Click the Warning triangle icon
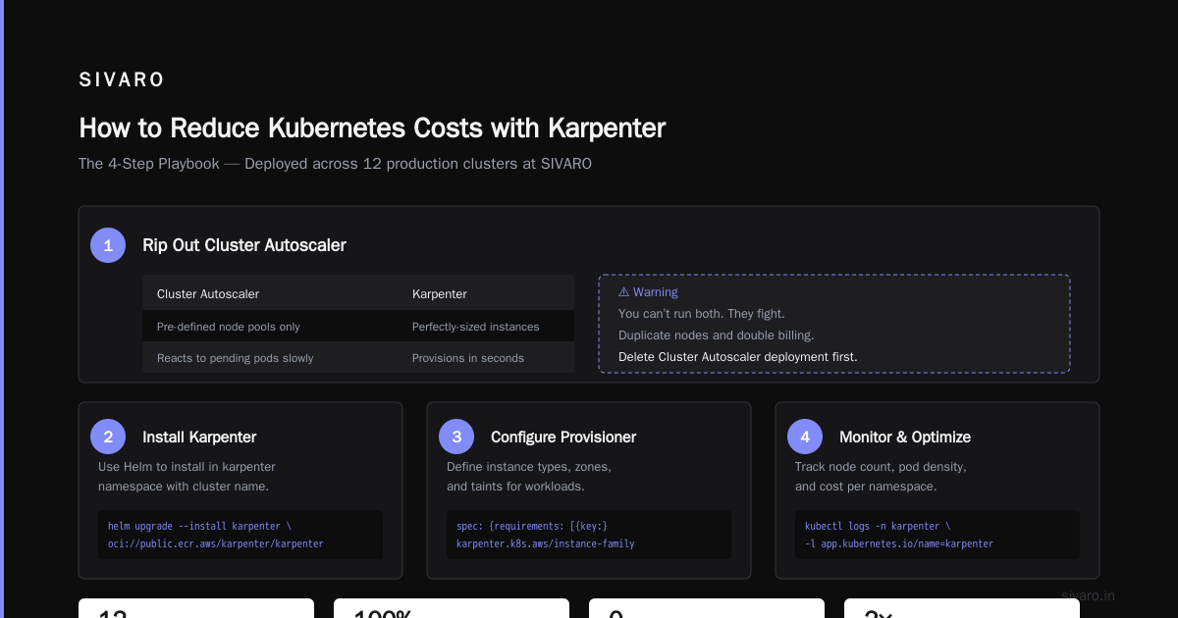 623,292
